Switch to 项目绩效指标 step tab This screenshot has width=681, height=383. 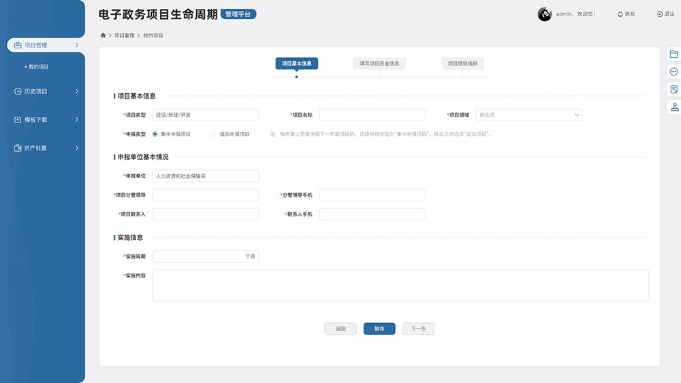(462, 63)
